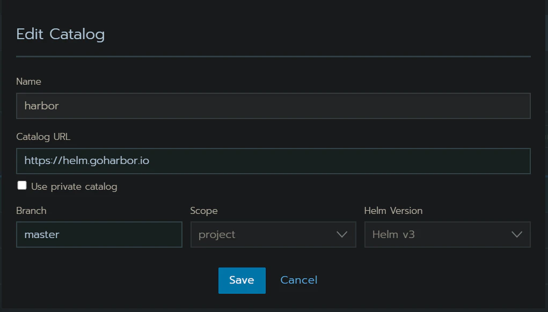This screenshot has width=548, height=312.
Task: Open the Helm Version dropdown
Action: coord(447,234)
